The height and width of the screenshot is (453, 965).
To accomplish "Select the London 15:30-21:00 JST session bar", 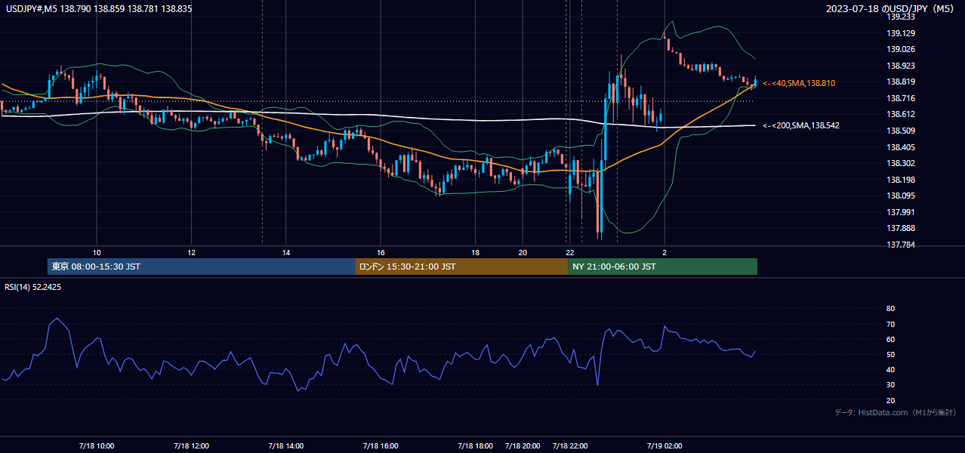I will tap(461, 267).
